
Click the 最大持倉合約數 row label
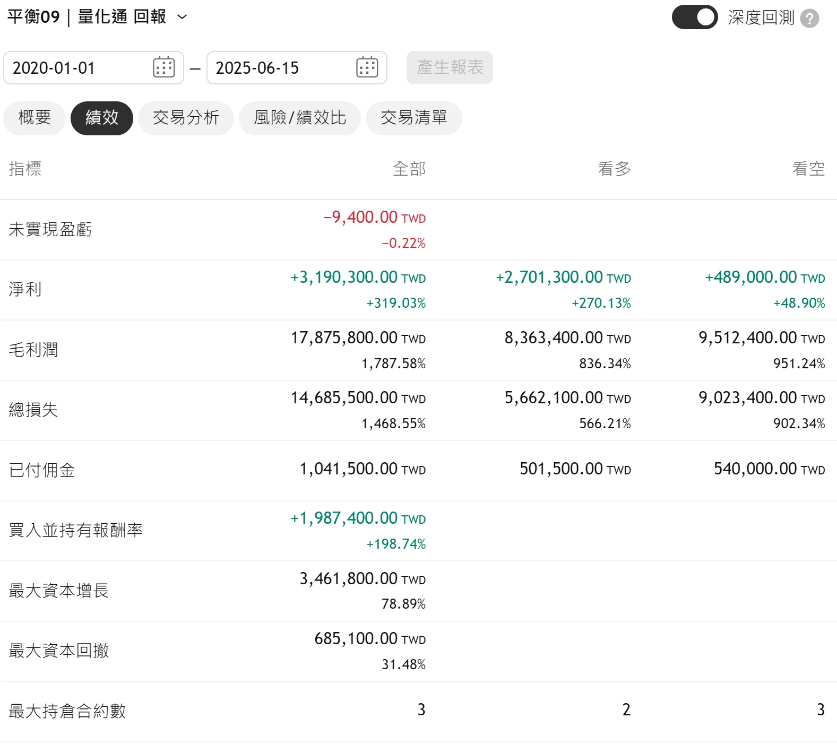click(67, 711)
